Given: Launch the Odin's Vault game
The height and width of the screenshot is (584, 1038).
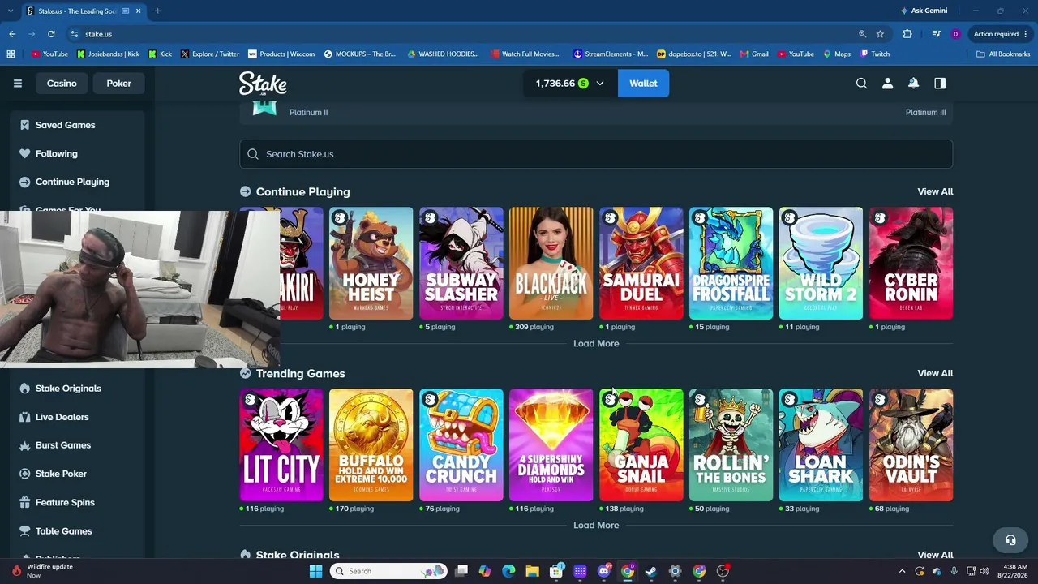Looking at the screenshot, I should pos(911,444).
